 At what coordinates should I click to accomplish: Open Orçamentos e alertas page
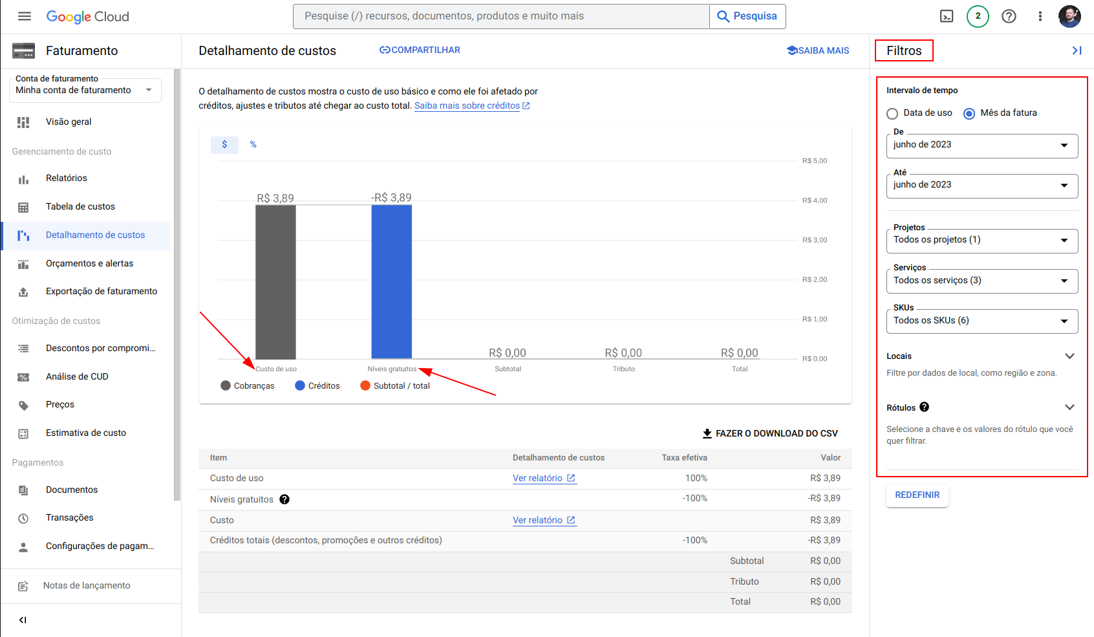tap(89, 263)
